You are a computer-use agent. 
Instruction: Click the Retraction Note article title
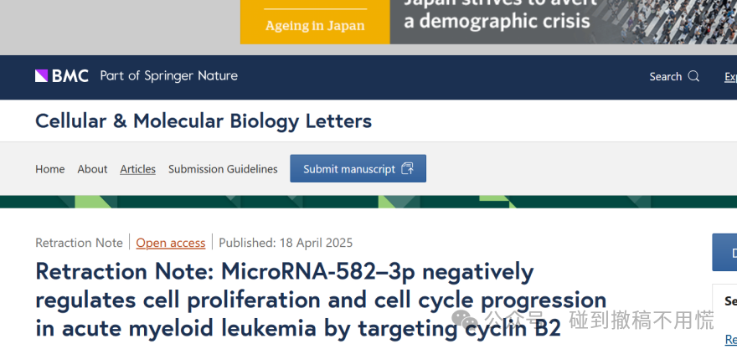point(321,300)
